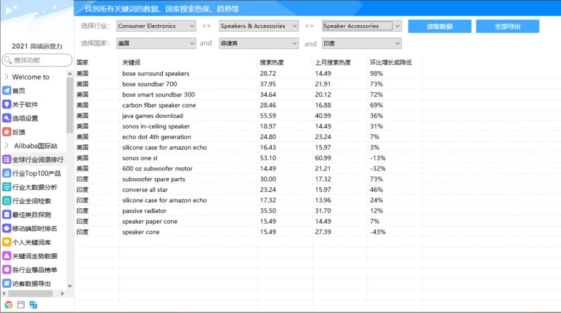The image size is (561, 313).
Task: Click the window layout icon at bottom
Action: click(x=21, y=305)
